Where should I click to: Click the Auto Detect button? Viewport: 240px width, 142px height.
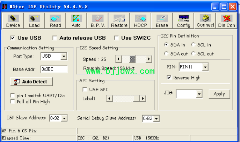(31, 82)
